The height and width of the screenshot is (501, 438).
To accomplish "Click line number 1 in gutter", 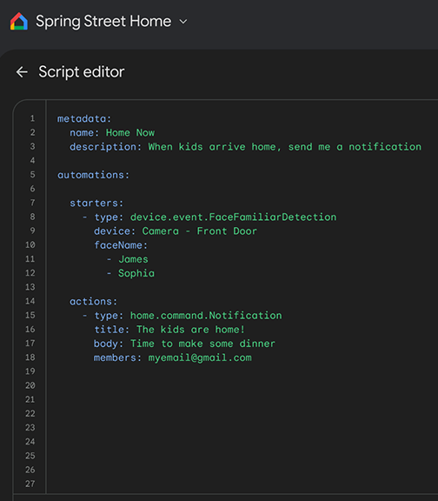I will point(32,118).
